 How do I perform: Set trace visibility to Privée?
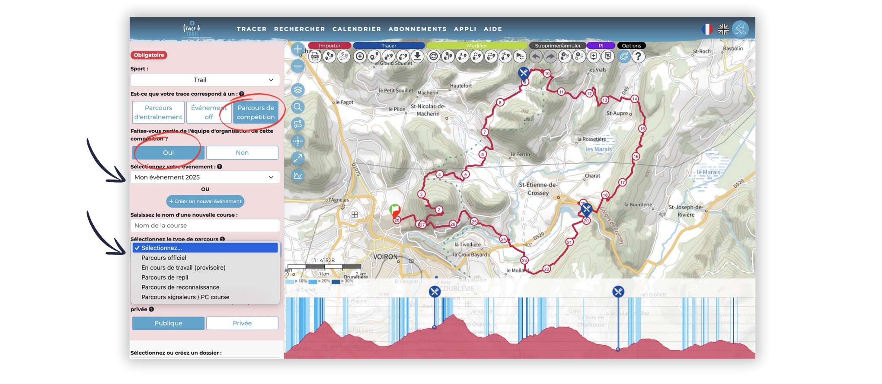[x=242, y=323]
